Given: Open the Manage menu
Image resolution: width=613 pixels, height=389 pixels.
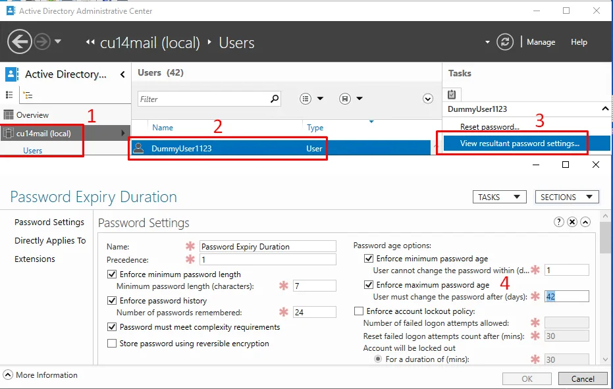Looking at the screenshot, I should pyautogui.click(x=541, y=42).
